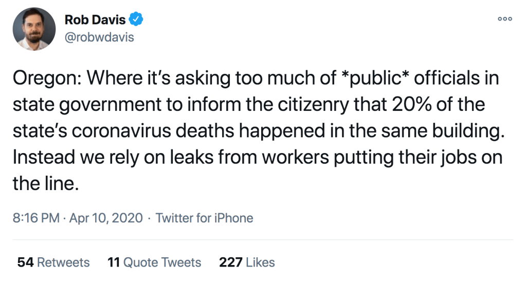
Task: View the 54 Retweets list
Action: click(x=53, y=262)
